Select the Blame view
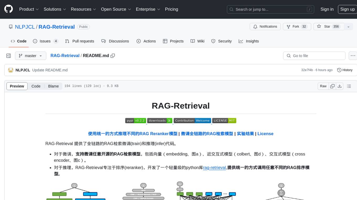357x200 pixels. [53, 86]
